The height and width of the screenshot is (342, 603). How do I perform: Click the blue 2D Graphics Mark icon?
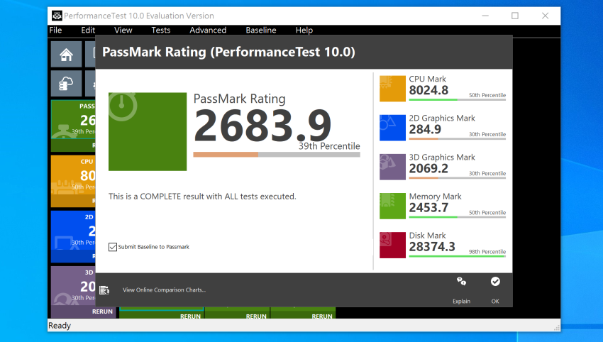(x=392, y=128)
